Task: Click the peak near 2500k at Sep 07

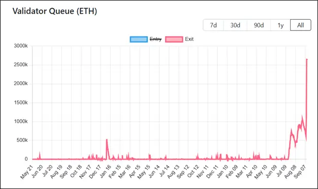Action: (x=307, y=59)
